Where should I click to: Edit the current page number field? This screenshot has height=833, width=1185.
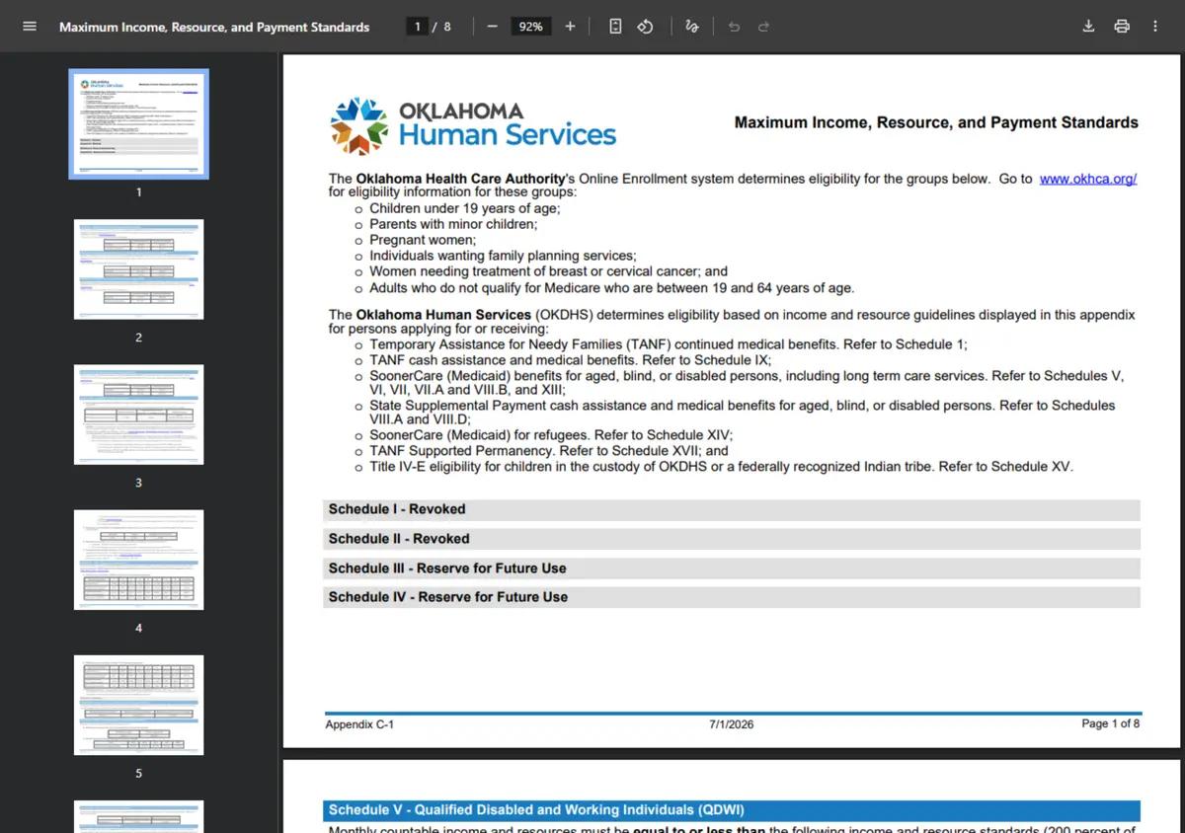[x=418, y=27]
